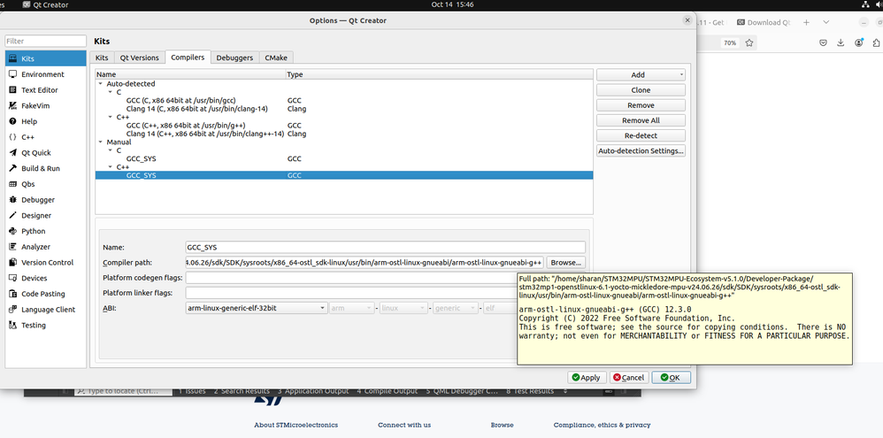This screenshot has height=438, width=883.
Task: Select GCC (C, x86 64bit at /usr/bin/gcc) row
Action: tap(344, 101)
